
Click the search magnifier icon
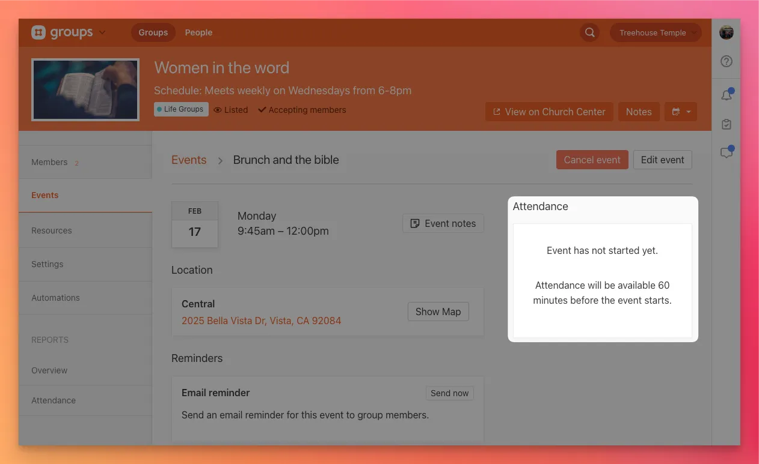[x=589, y=32]
